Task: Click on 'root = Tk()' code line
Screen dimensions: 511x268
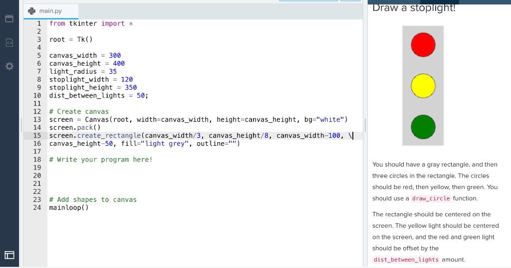Action: (x=71, y=39)
